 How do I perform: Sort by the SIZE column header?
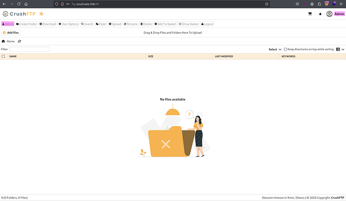(151, 57)
